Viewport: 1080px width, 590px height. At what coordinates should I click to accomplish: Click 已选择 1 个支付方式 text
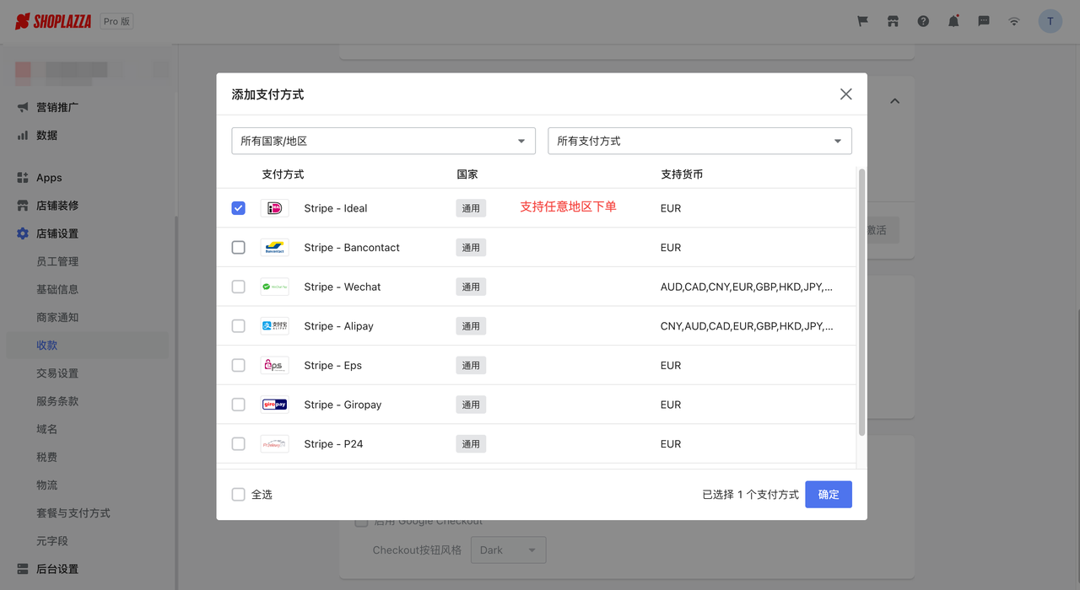750,495
